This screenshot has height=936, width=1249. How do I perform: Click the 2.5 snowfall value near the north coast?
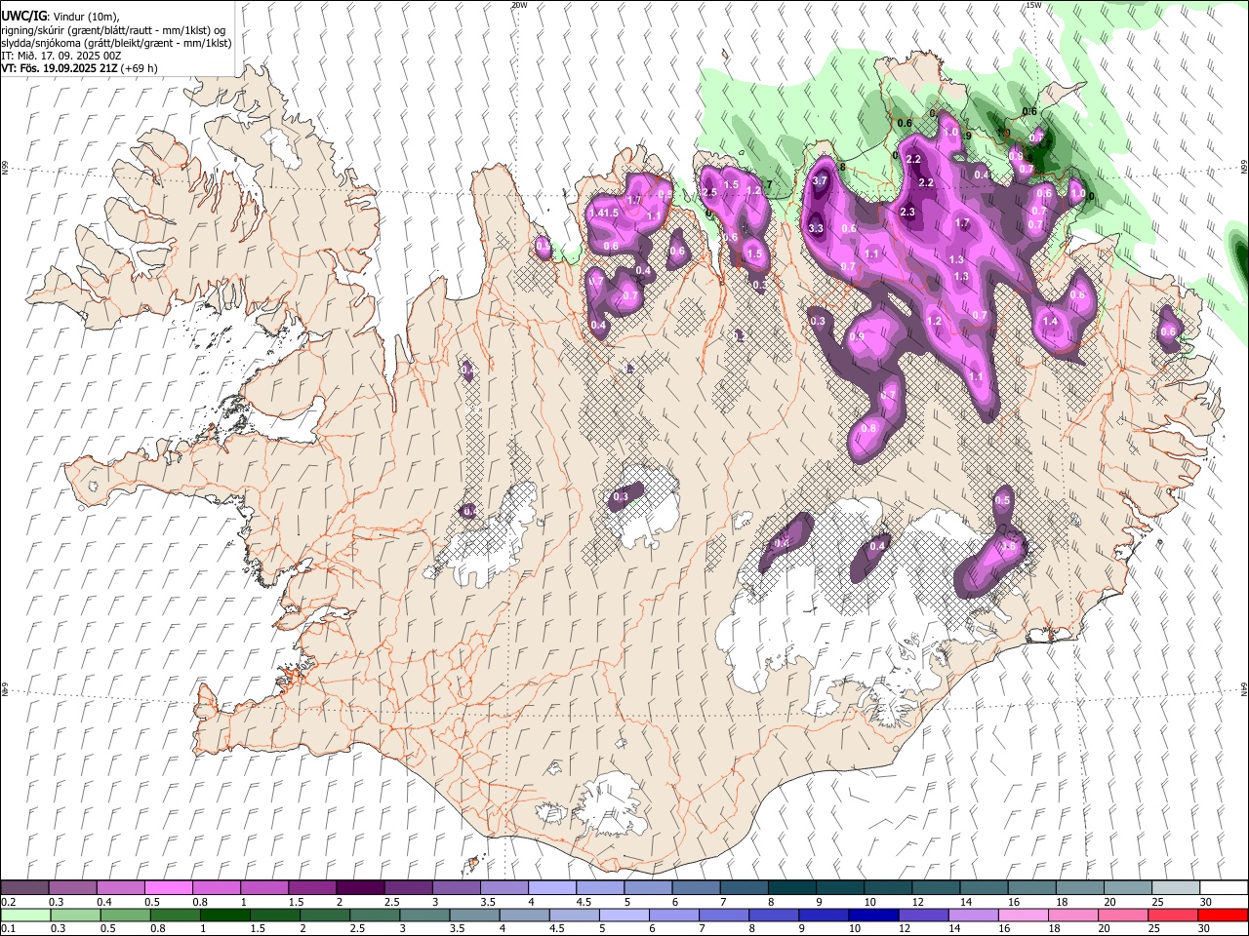point(709,193)
